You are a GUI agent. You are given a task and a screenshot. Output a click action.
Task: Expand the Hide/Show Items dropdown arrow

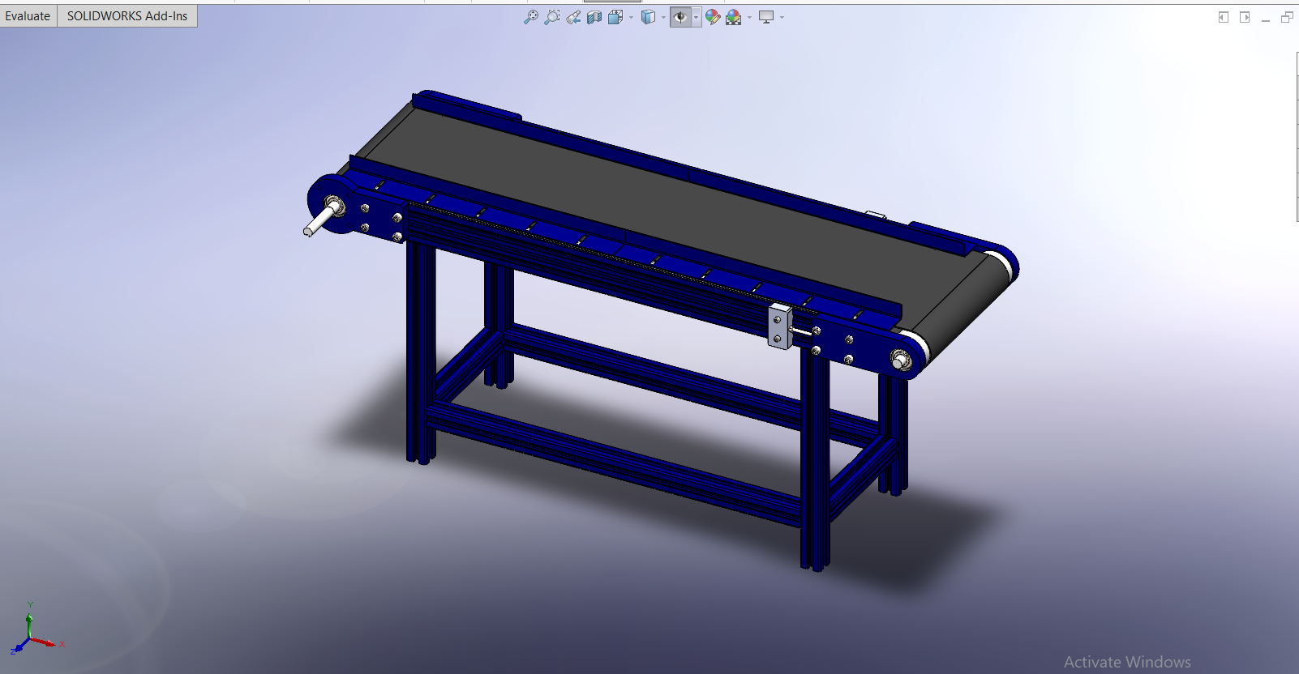[x=696, y=17]
